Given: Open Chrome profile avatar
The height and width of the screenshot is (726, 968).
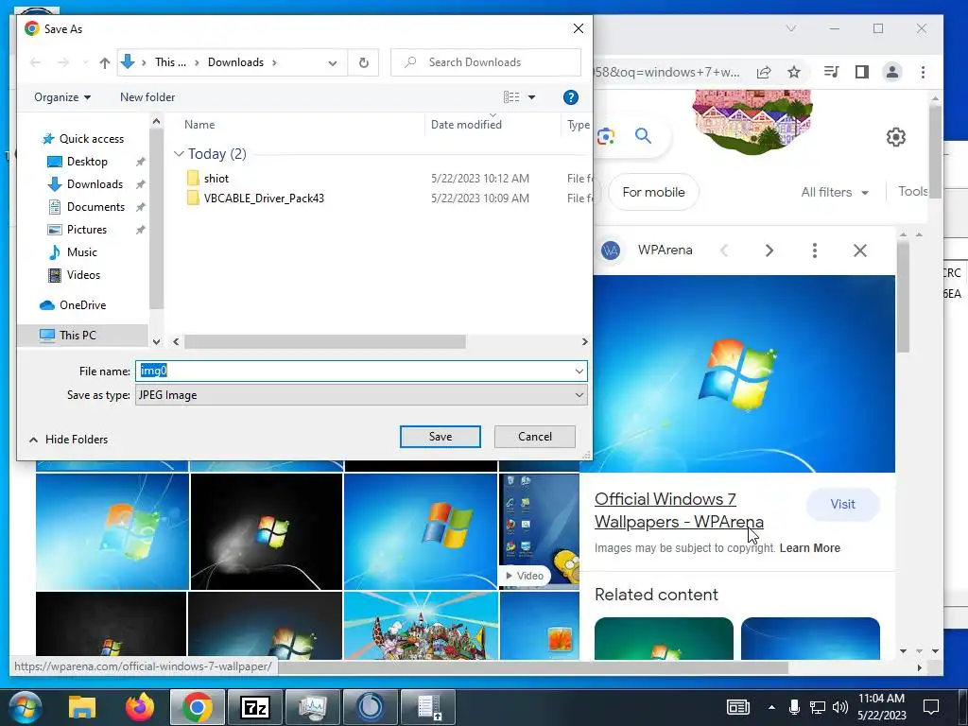Looking at the screenshot, I should tap(892, 72).
